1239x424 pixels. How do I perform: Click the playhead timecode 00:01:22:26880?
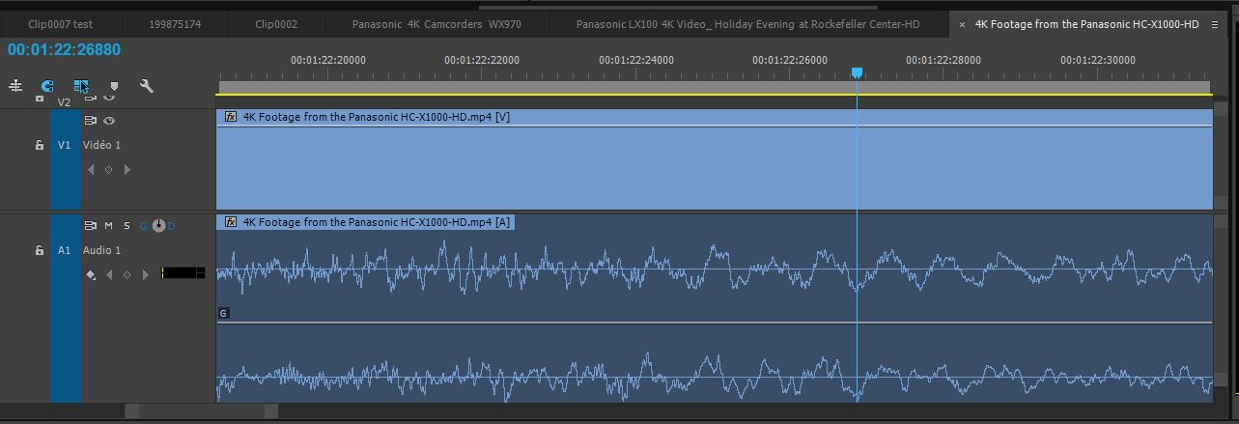pos(64,49)
